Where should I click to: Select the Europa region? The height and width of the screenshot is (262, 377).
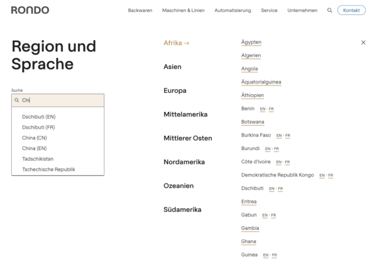[175, 90]
